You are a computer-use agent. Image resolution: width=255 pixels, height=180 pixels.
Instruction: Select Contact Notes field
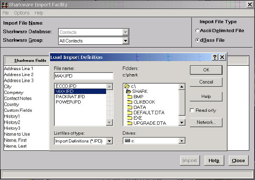18,98
